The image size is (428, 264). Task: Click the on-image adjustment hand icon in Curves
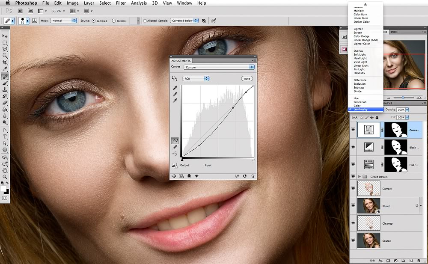coord(175,79)
